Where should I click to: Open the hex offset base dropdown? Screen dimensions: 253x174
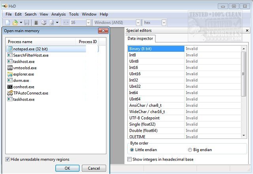click(x=164, y=23)
